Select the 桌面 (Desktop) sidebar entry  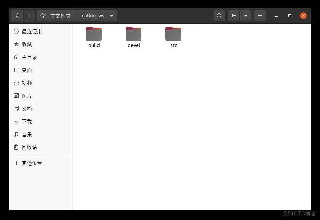[x=27, y=70]
